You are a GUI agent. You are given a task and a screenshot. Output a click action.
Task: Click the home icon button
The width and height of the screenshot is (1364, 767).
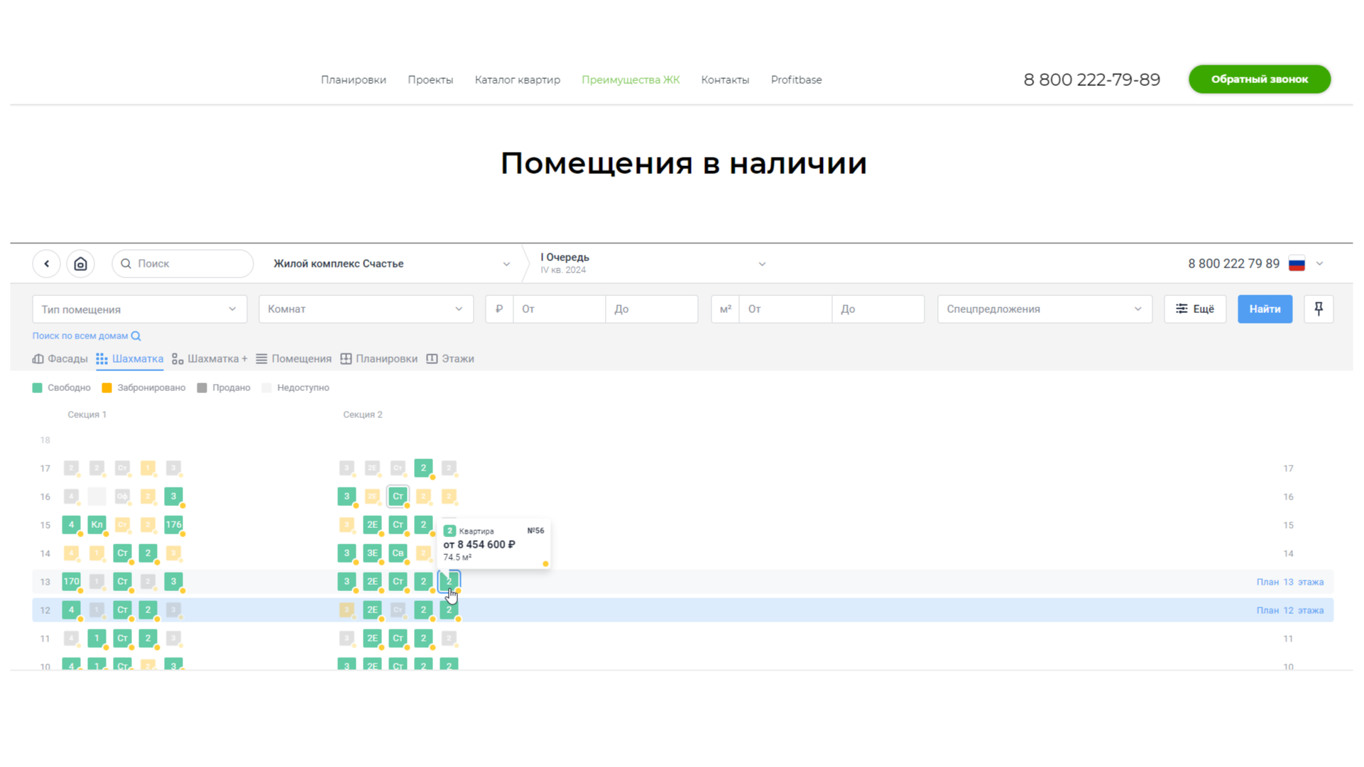coord(80,264)
